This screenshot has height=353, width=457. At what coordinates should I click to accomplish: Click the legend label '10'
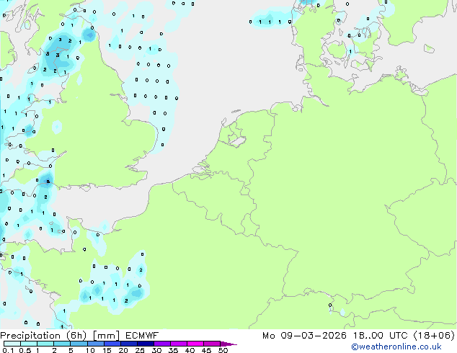(x=90, y=350)
